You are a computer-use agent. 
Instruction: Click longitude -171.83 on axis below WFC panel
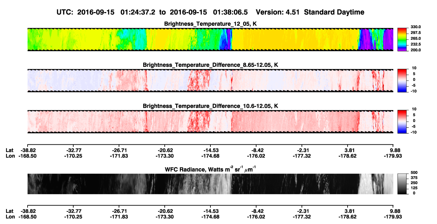pos(119,217)
